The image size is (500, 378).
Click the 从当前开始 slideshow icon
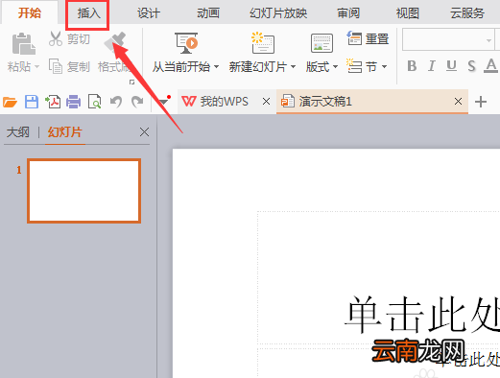point(186,43)
